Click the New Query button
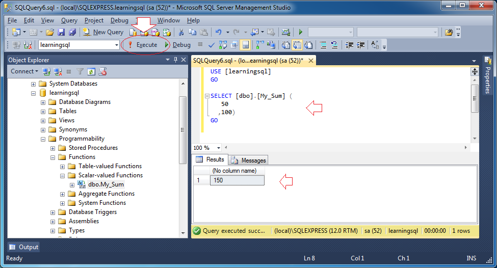Image resolution: width=497 pixels, height=268 pixels. [103, 32]
